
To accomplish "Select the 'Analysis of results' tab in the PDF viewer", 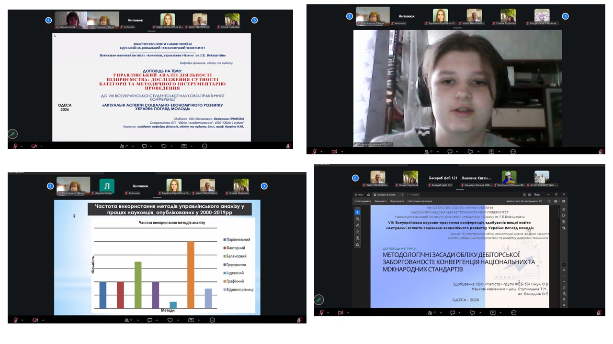I will pos(387,195).
